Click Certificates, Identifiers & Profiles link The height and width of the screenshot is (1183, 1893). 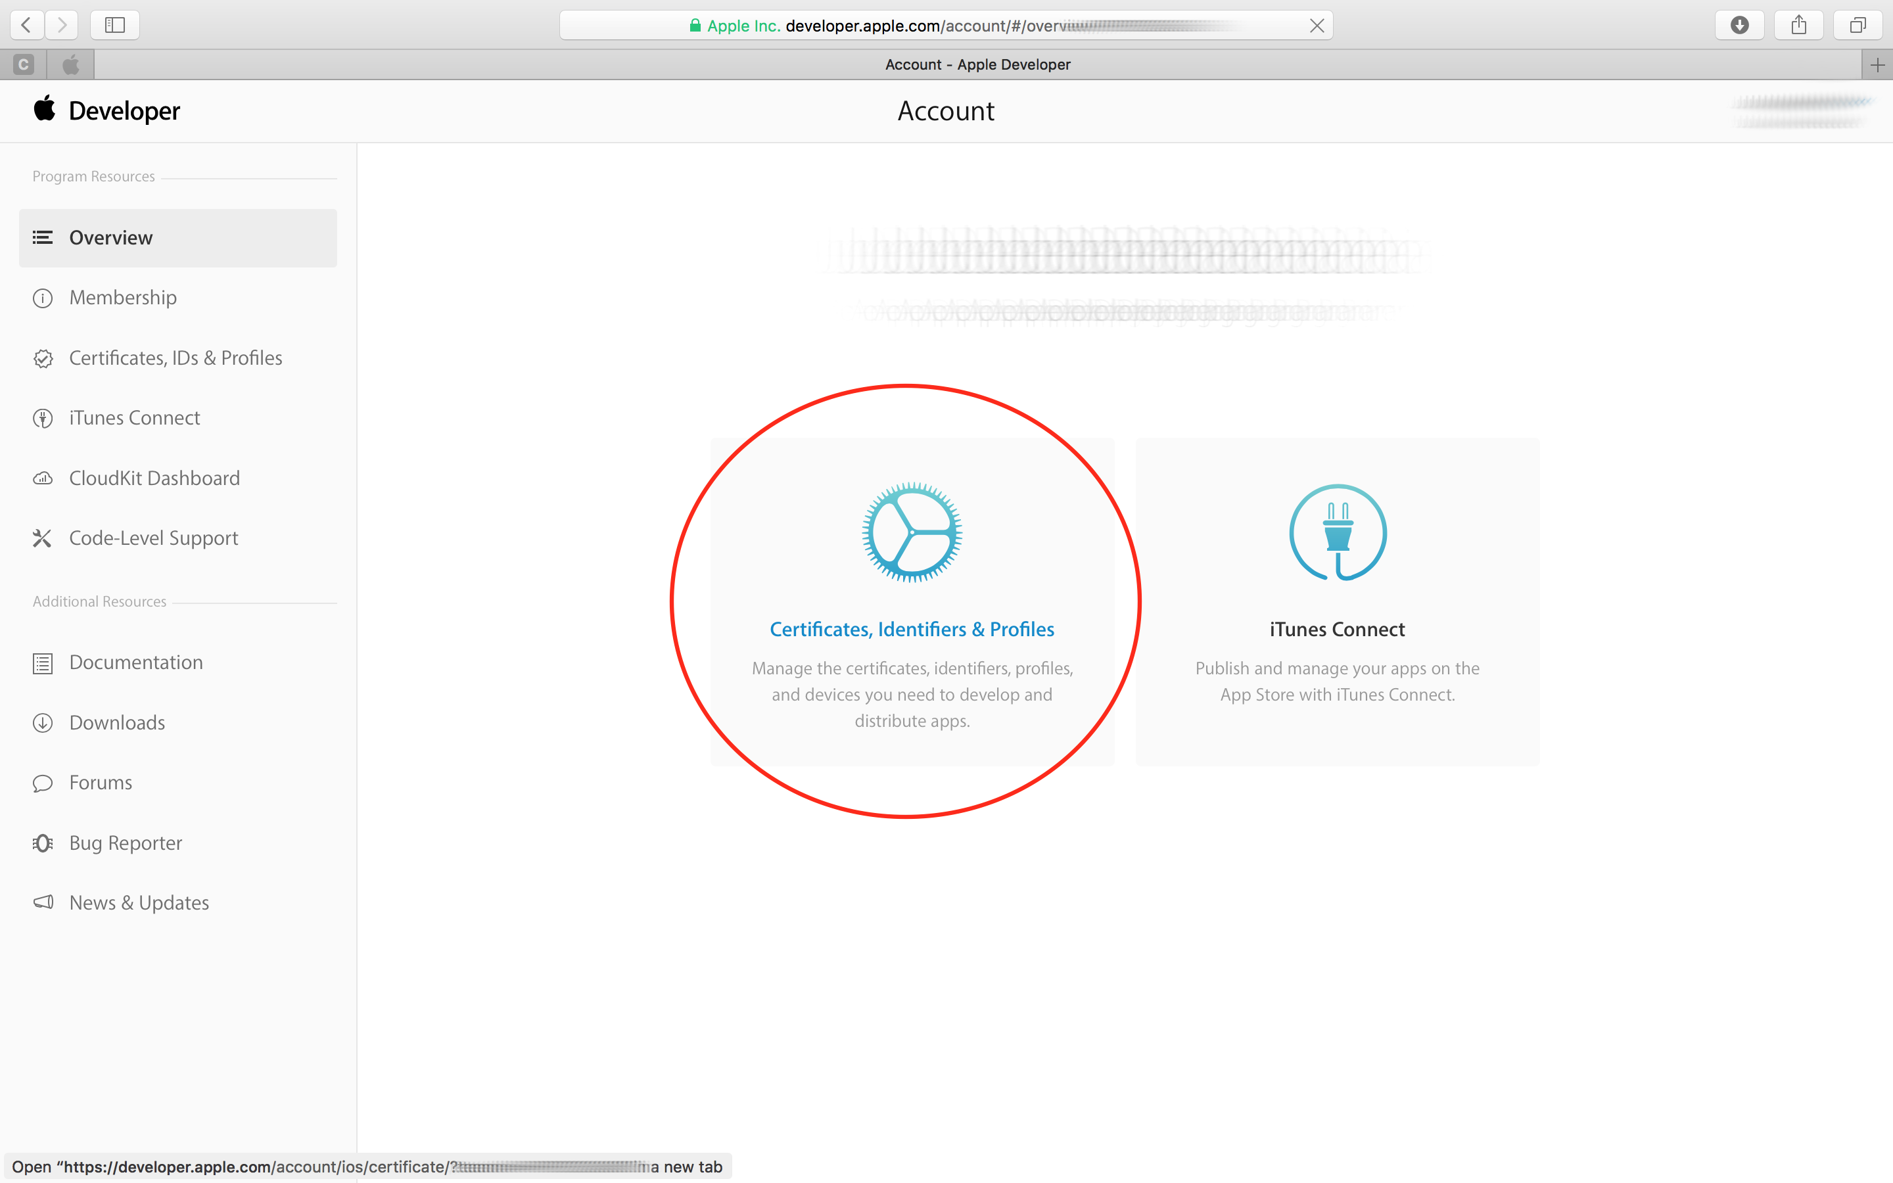pyautogui.click(x=911, y=629)
